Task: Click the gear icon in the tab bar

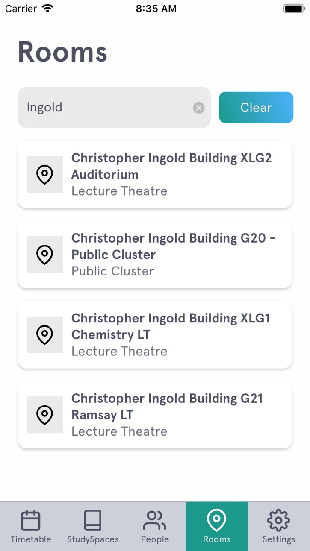Action: (x=279, y=520)
